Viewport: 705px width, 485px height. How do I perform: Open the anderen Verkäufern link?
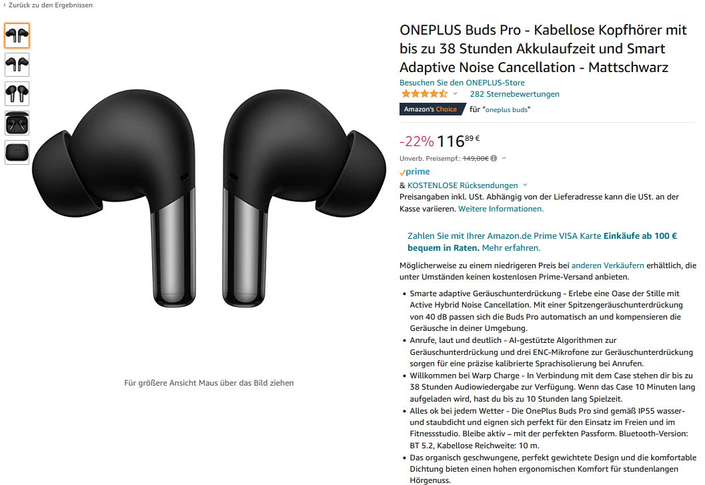[x=608, y=266]
